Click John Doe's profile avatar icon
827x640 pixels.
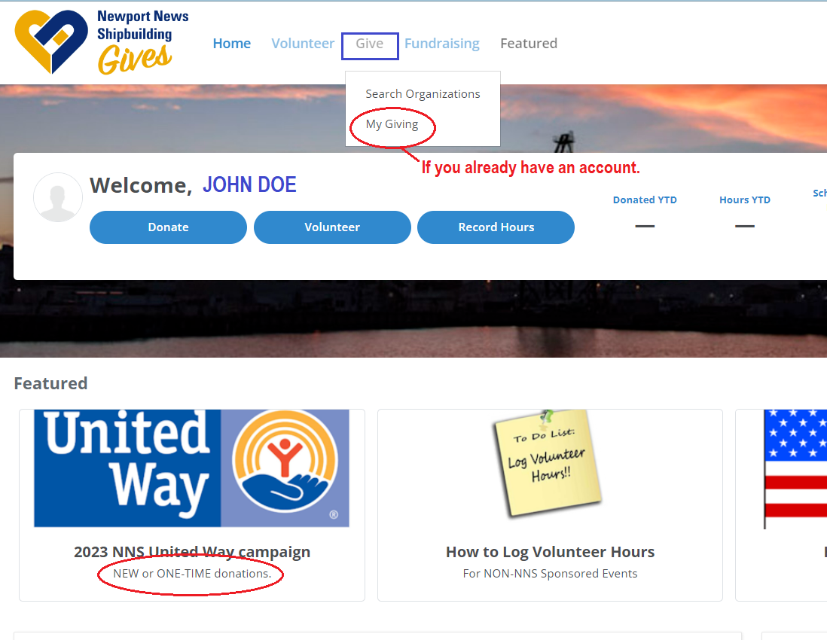tap(58, 197)
